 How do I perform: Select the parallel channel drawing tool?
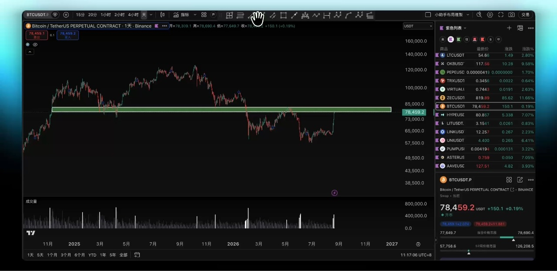pos(272,15)
